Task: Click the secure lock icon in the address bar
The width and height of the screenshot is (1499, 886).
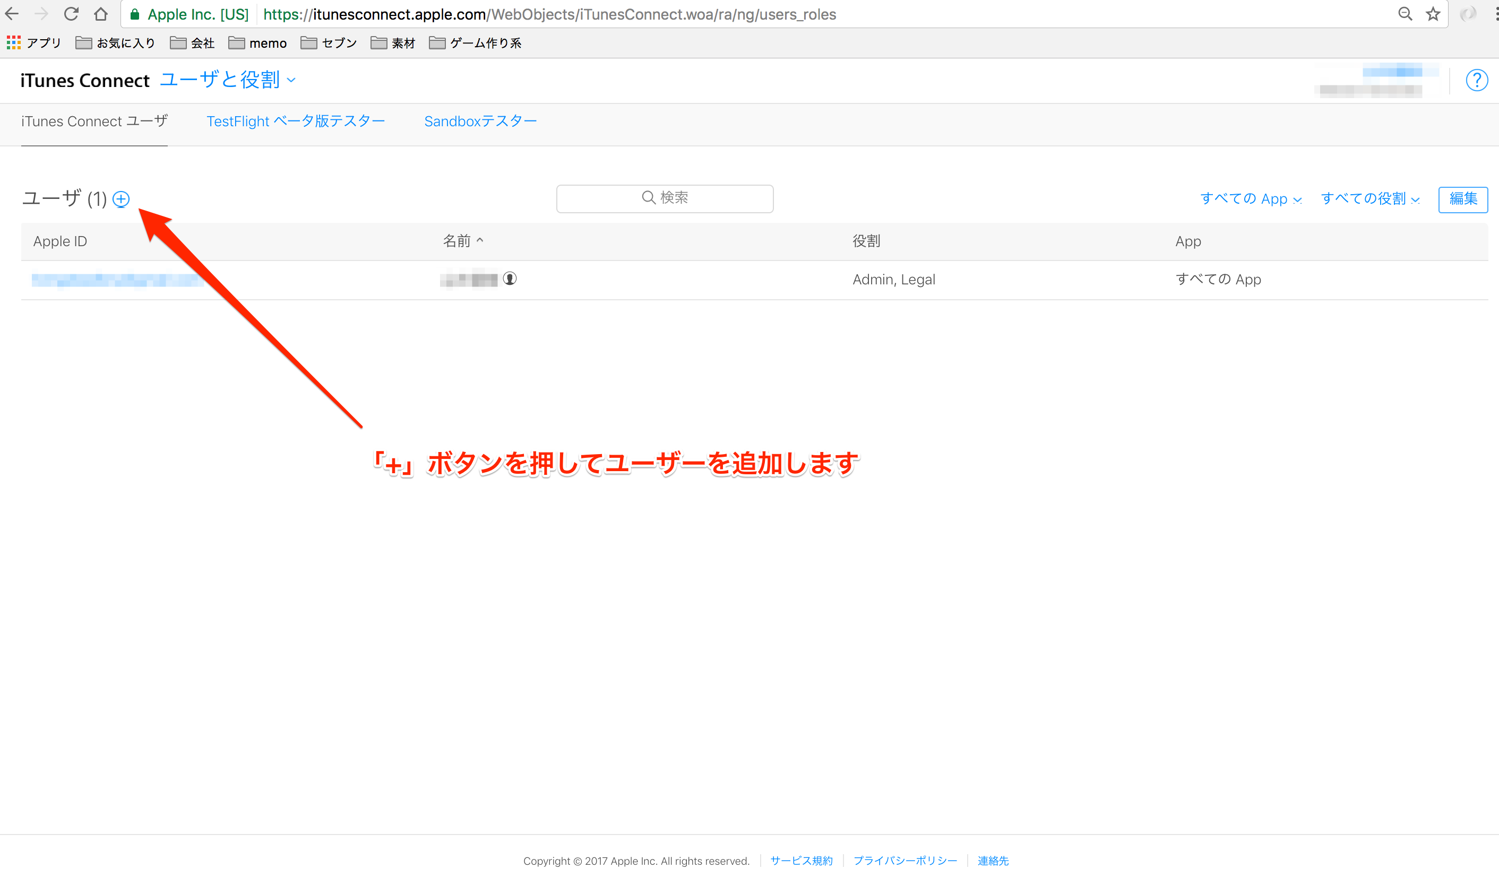Action: [134, 14]
